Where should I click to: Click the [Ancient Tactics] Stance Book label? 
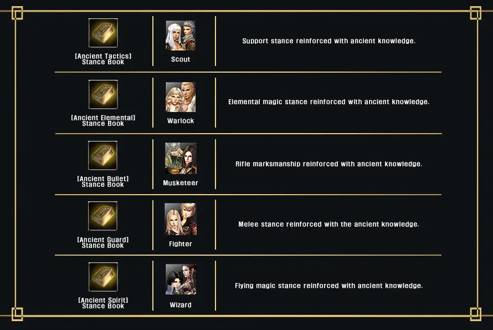click(x=103, y=59)
